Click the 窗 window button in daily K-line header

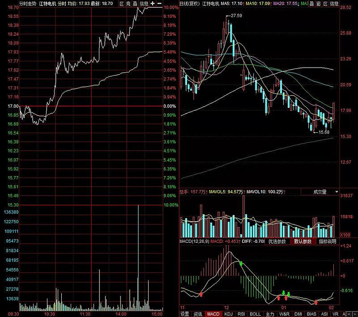319,4
